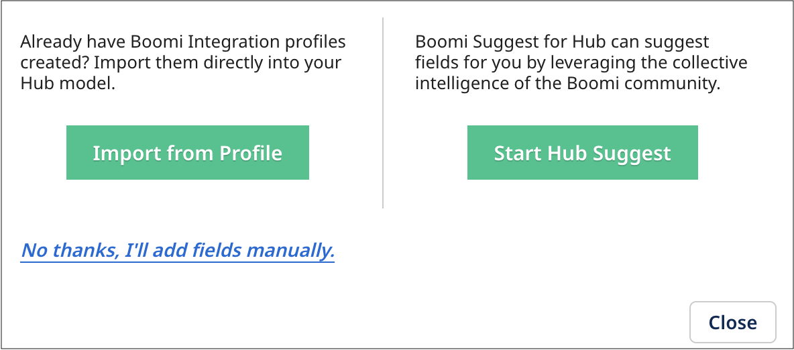Click the Import from Profile button
The width and height of the screenshot is (794, 350).
187,153
